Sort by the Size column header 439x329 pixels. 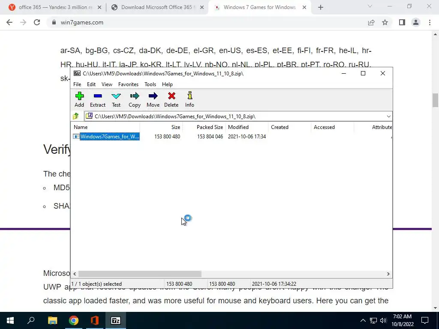point(161,127)
